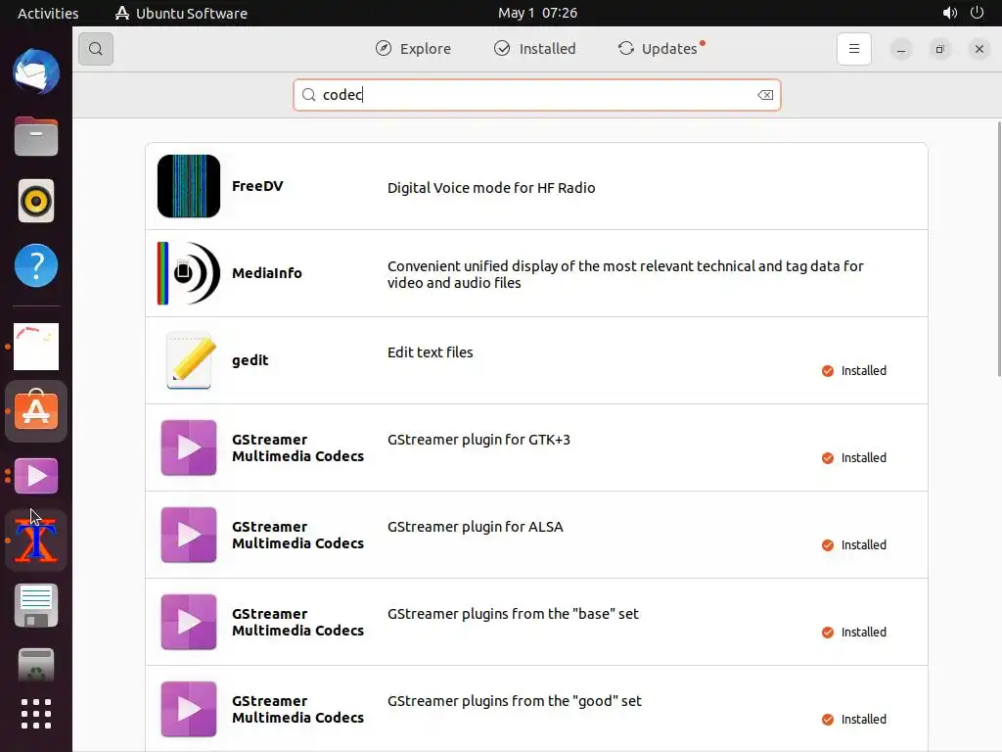Click "GStreamer plugin for GTK+3" text
The height and width of the screenshot is (752, 1002).
[478, 440]
